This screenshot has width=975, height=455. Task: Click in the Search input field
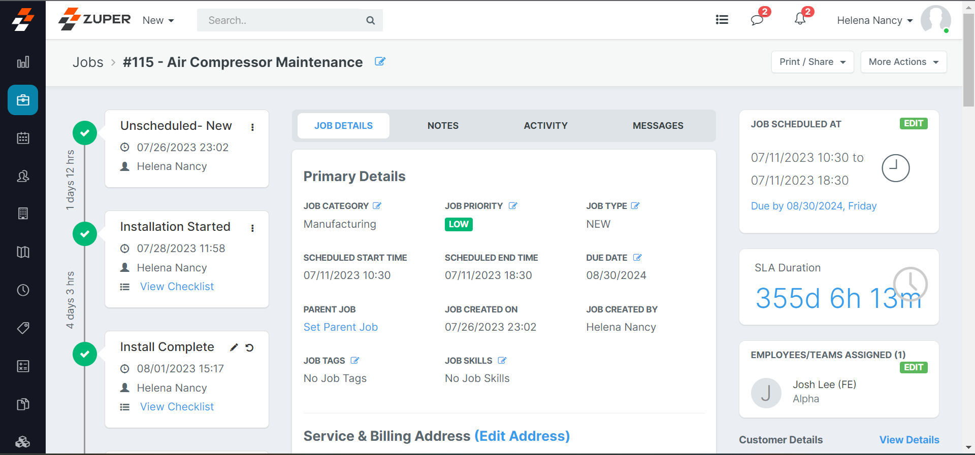tap(282, 20)
